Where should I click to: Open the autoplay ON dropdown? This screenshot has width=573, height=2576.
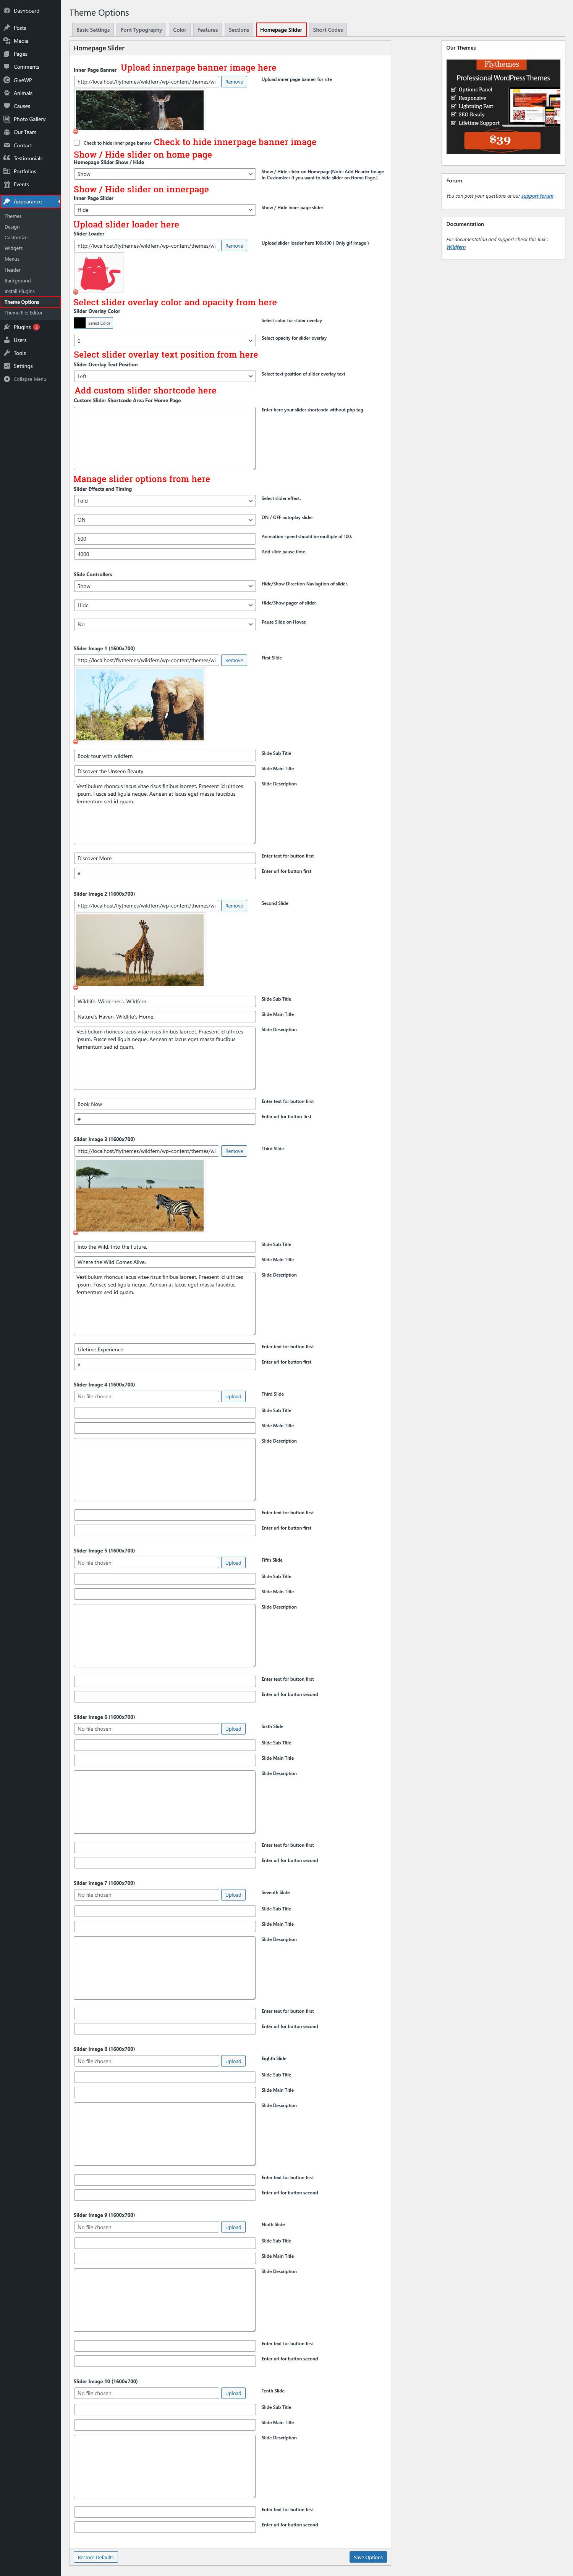pos(164,520)
